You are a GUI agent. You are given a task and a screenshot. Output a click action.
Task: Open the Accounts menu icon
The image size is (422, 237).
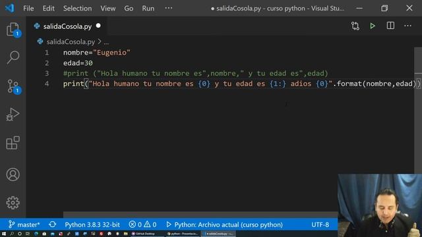click(13, 174)
